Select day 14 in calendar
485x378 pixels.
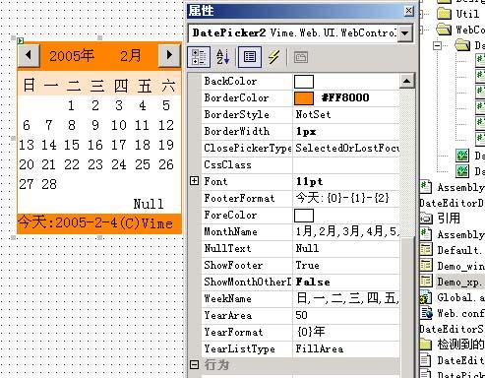coord(49,145)
